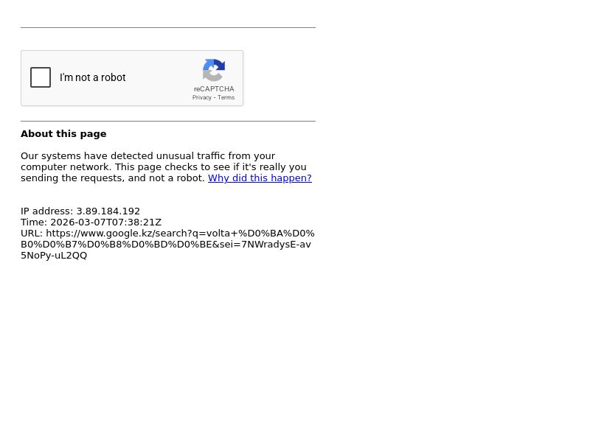Select the "About this page" heading

pos(63,134)
